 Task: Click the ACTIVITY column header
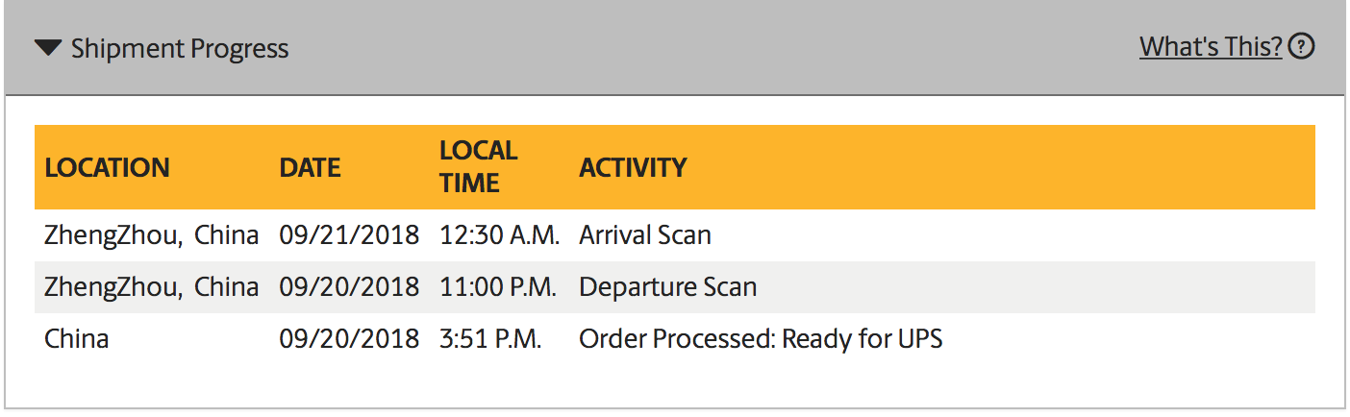633,167
